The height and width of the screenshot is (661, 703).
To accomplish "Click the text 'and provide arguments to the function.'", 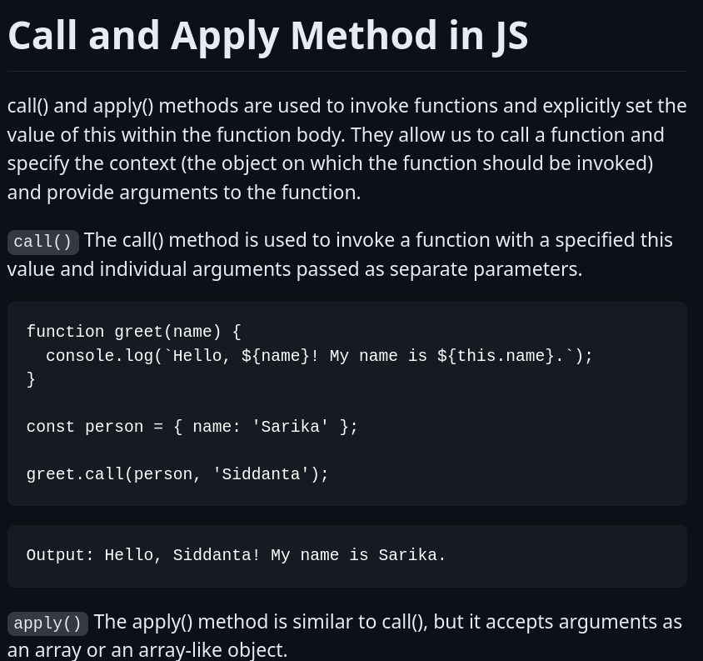I will tap(184, 193).
